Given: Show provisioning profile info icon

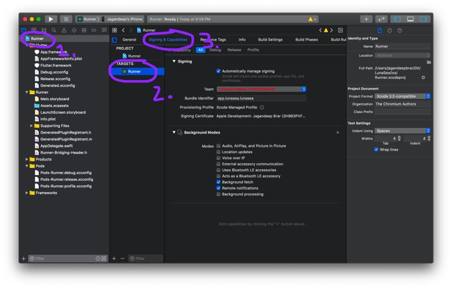Looking at the screenshot, I should pos(262,107).
